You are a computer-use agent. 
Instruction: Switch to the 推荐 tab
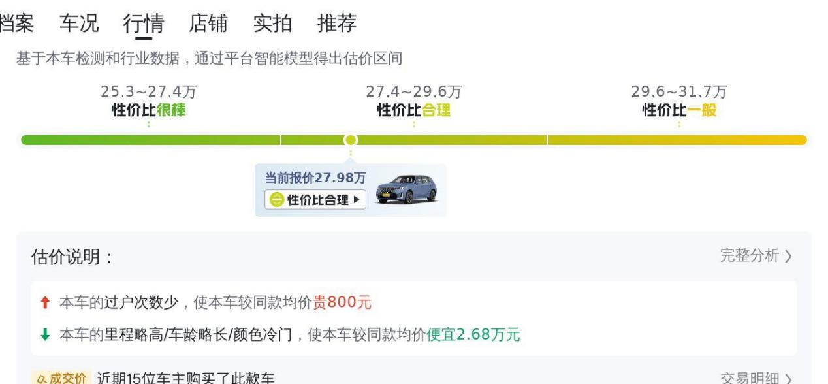pos(337,24)
